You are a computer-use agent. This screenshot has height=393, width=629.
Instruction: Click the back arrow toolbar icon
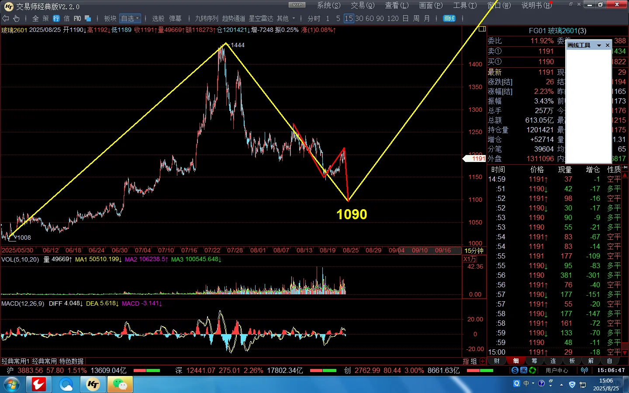tap(6, 18)
